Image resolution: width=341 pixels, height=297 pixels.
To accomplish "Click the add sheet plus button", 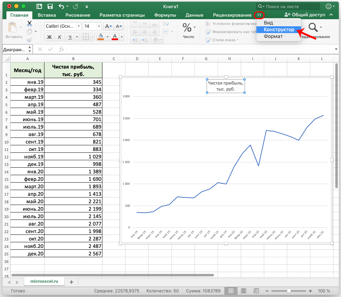I will 71,282.
